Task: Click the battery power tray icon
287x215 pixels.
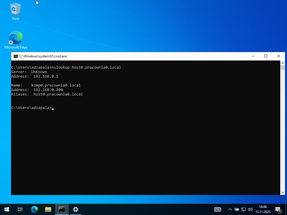Action: pyautogui.click(x=237, y=209)
